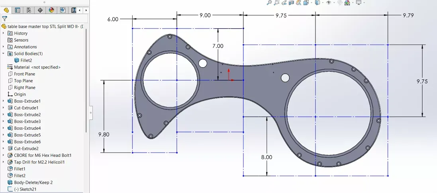Click the 8.00 dimension value
Image resolution: width=437 pixels, height=193 pixels.
(x=267, y=157)
